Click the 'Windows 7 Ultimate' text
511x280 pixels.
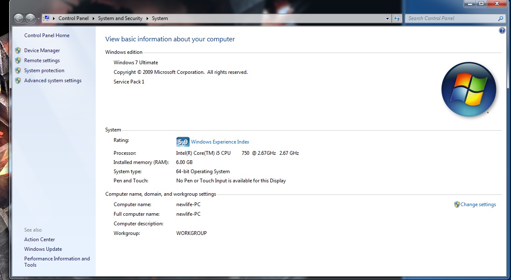click(x=136, y=63)
